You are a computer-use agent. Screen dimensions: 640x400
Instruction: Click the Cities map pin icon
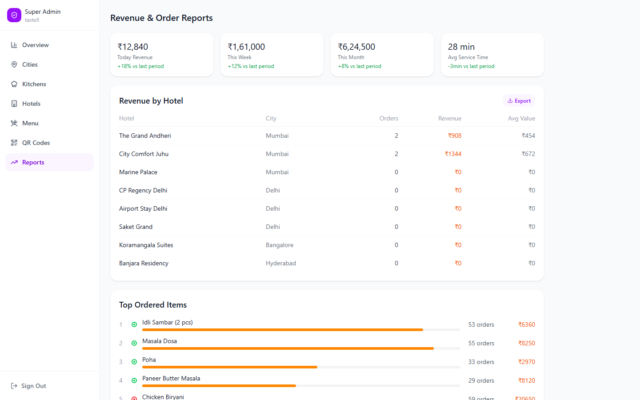click(x=14, y=64)
